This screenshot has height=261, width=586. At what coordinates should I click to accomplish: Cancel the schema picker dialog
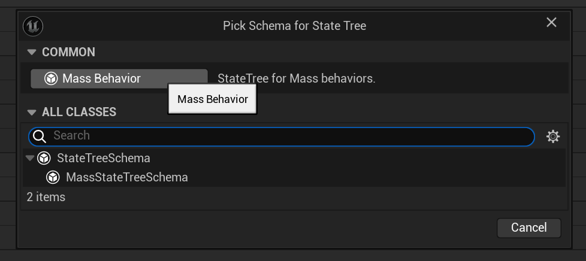(x=529, y=227)
